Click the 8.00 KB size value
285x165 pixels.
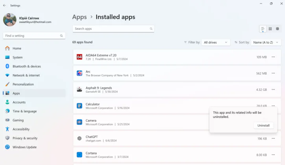[261, 155]
